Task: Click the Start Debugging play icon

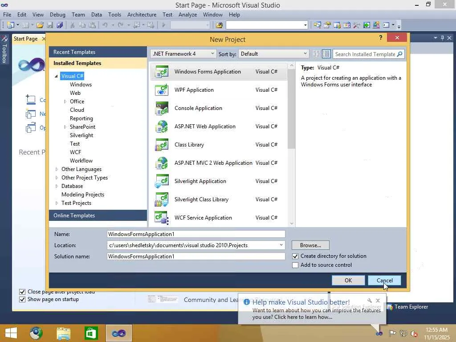Action: pyautogui.click(x=163, y=25)
